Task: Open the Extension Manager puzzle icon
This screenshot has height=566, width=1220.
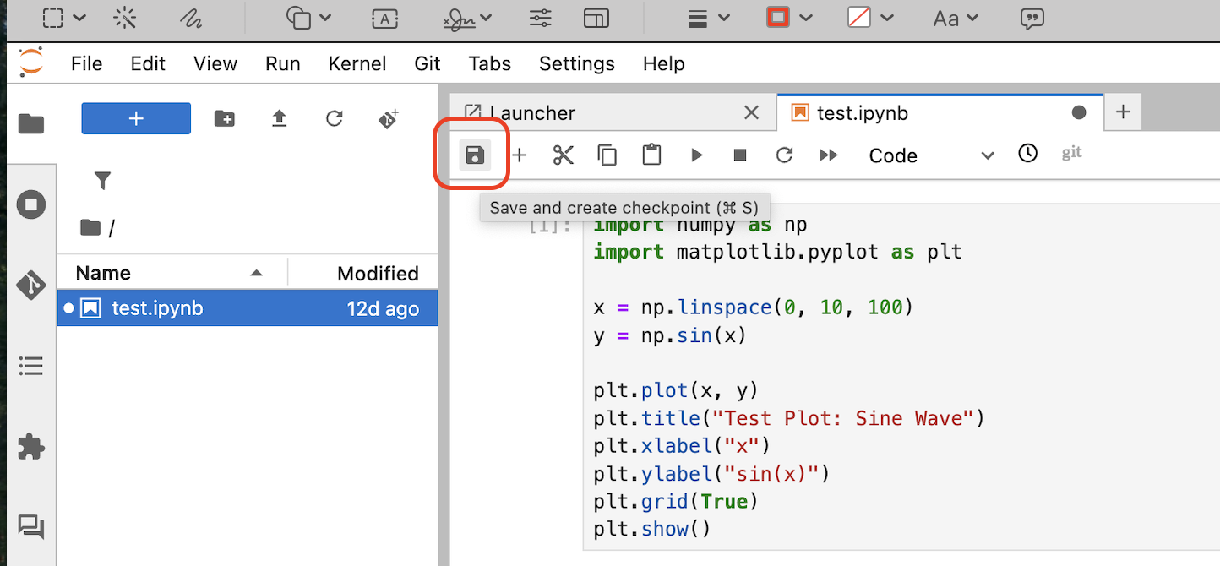Action: (31, 446)
